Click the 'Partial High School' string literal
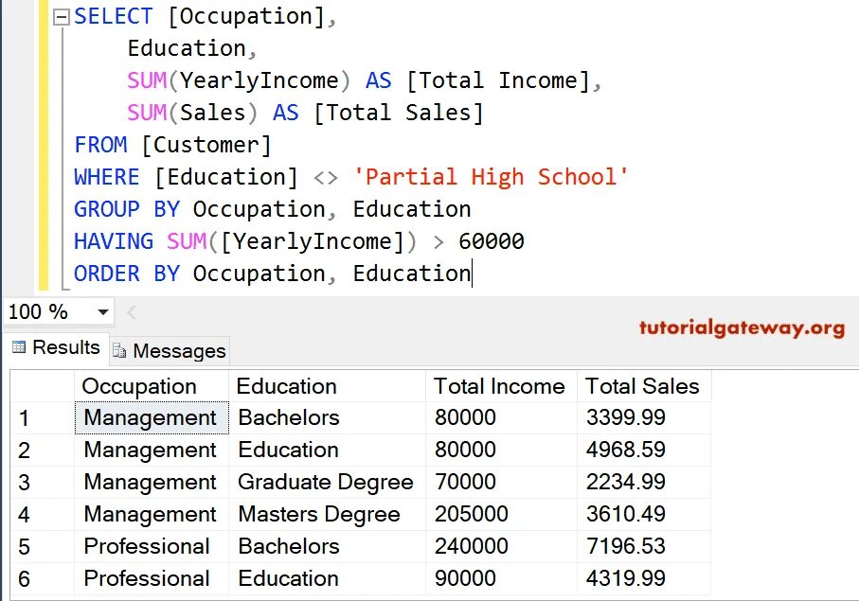Image resolution: width=859 pixels, height=601 pixels. tap(491, 177)
